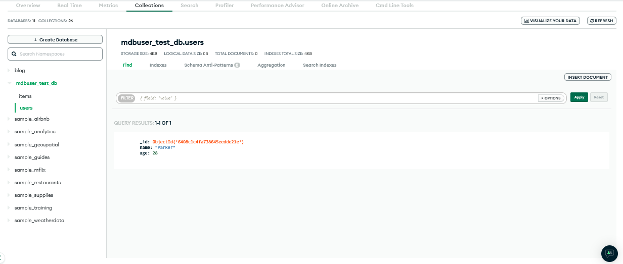The image size is (623, 264).
Task: Click the Insert Document button
Action: (588, 77)
